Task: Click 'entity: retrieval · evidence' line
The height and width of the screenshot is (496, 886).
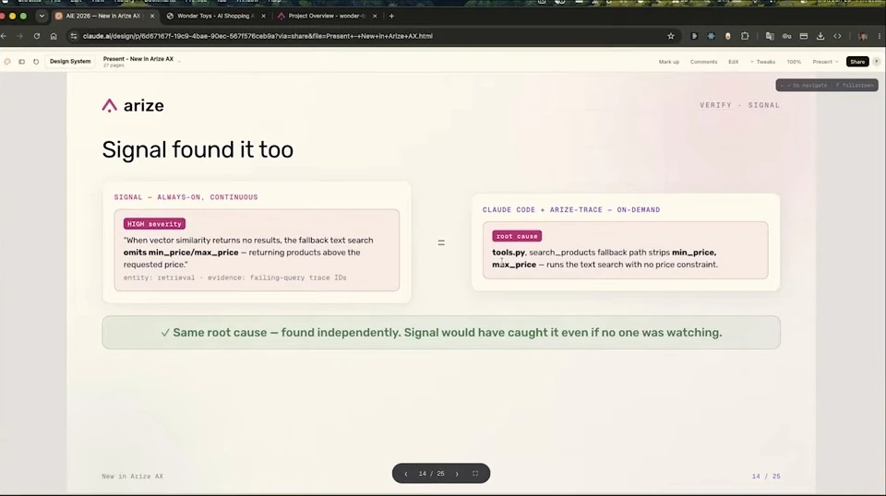Action: pyautogui.click(x=235, y=278)
